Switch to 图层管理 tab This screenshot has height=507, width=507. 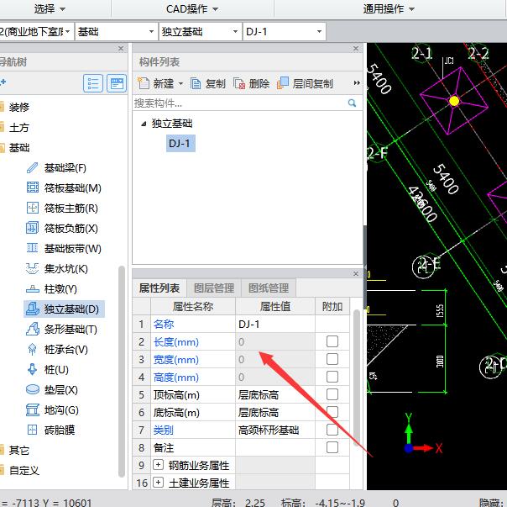[214, 288]
